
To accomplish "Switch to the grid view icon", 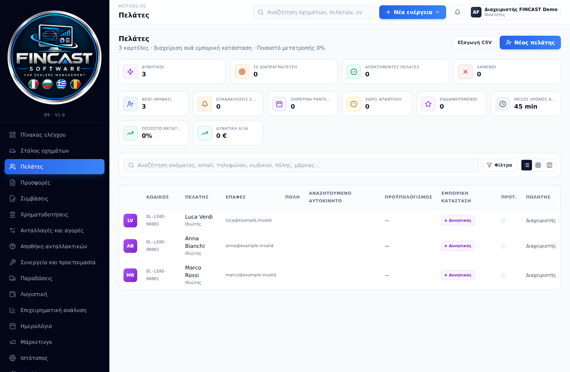I will click(538, 165).
